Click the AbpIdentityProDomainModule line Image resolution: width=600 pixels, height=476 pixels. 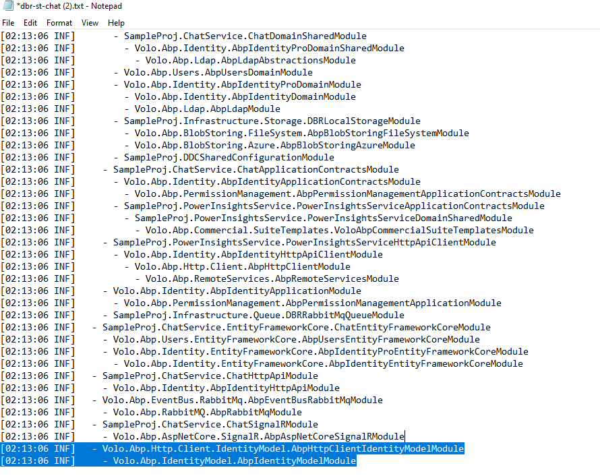pyautogui.click(x=181, y=84)
